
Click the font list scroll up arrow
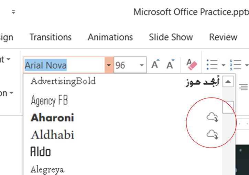pos(228,82)
